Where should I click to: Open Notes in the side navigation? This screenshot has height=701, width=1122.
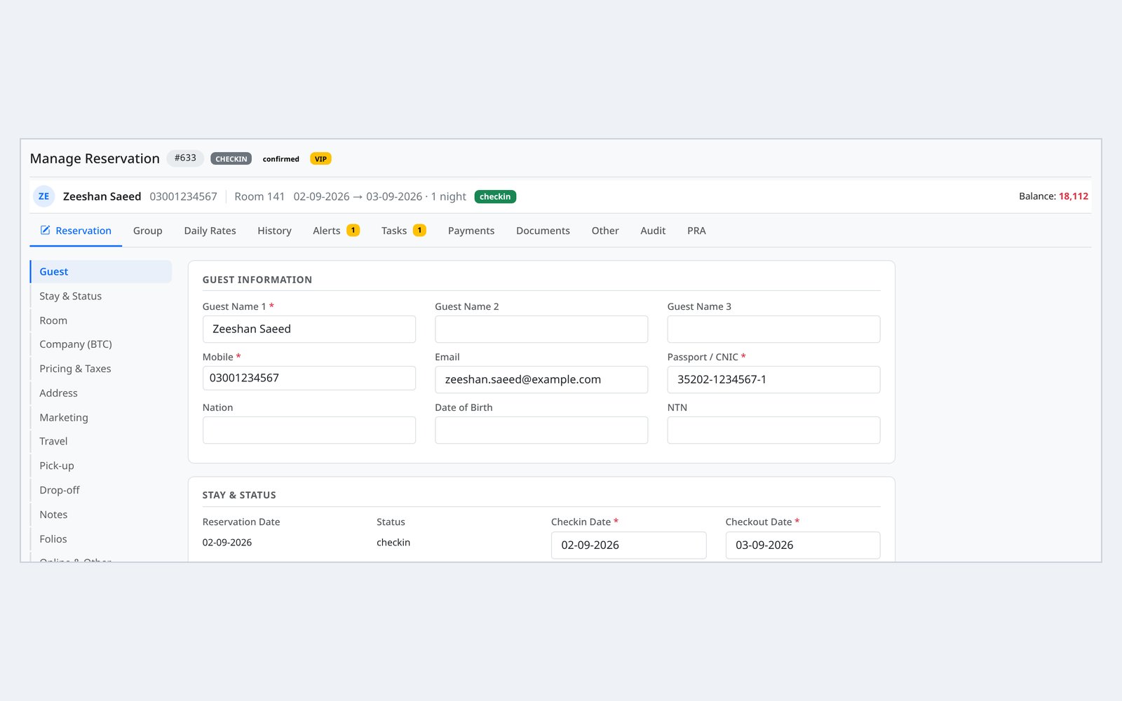coord(101,515)
